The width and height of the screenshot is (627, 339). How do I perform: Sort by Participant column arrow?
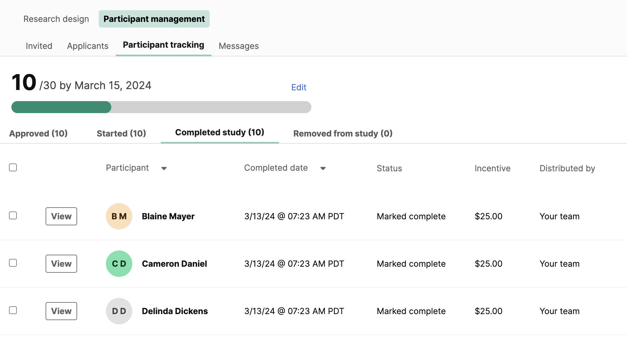164,168
